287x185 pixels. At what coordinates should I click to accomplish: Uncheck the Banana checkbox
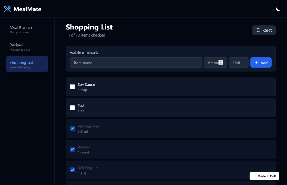(72, 149)
